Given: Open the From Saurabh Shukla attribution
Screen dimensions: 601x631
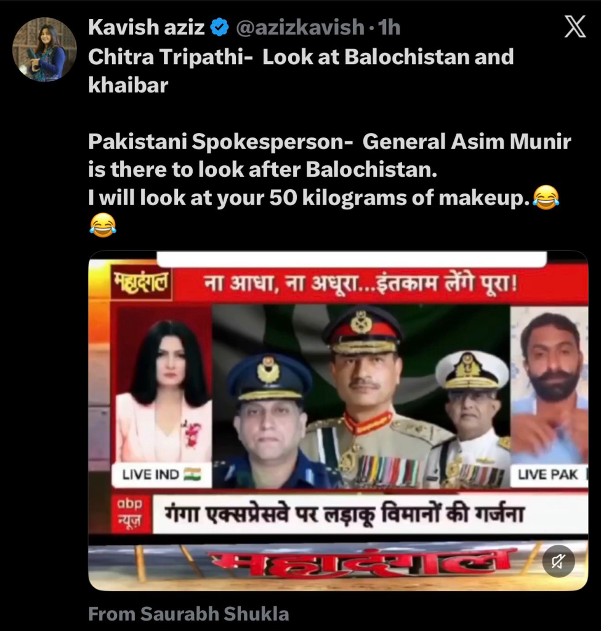Looking at the screenshot, I should pos(188,614).
